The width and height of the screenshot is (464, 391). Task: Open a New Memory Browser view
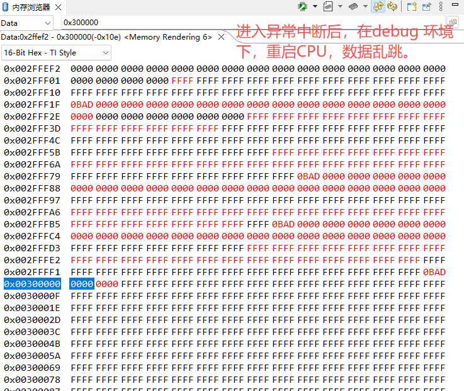pyautogui.click(x=412, y=6)
